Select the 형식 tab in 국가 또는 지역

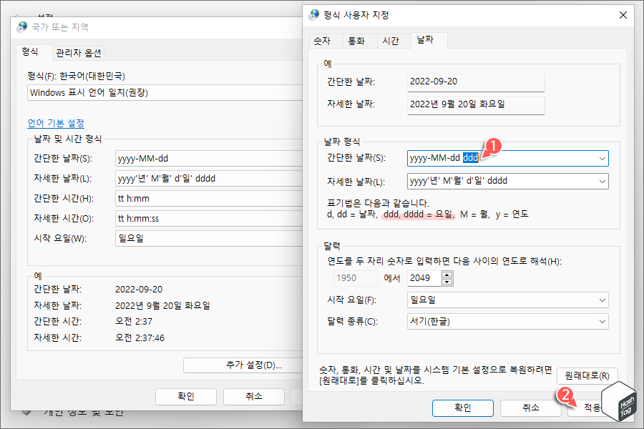pos(31,52)
